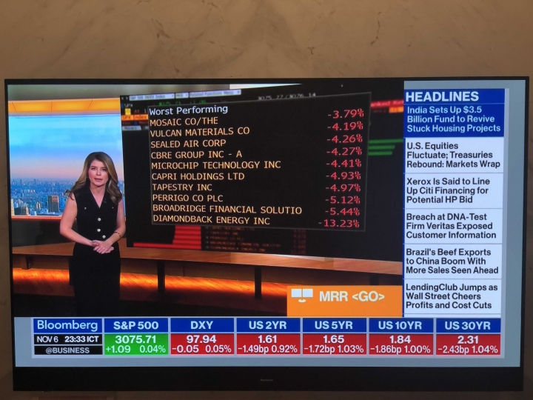Viewport: 533px width, 400px height.
Task: Click the -4.27% loss value
Action: [344, 150]
